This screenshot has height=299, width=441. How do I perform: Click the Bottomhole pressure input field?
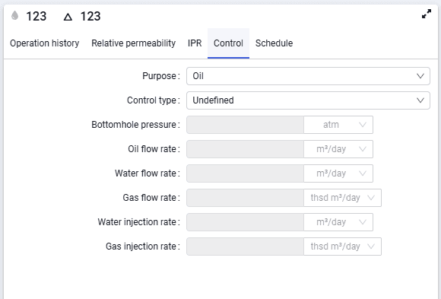[245, 125]
